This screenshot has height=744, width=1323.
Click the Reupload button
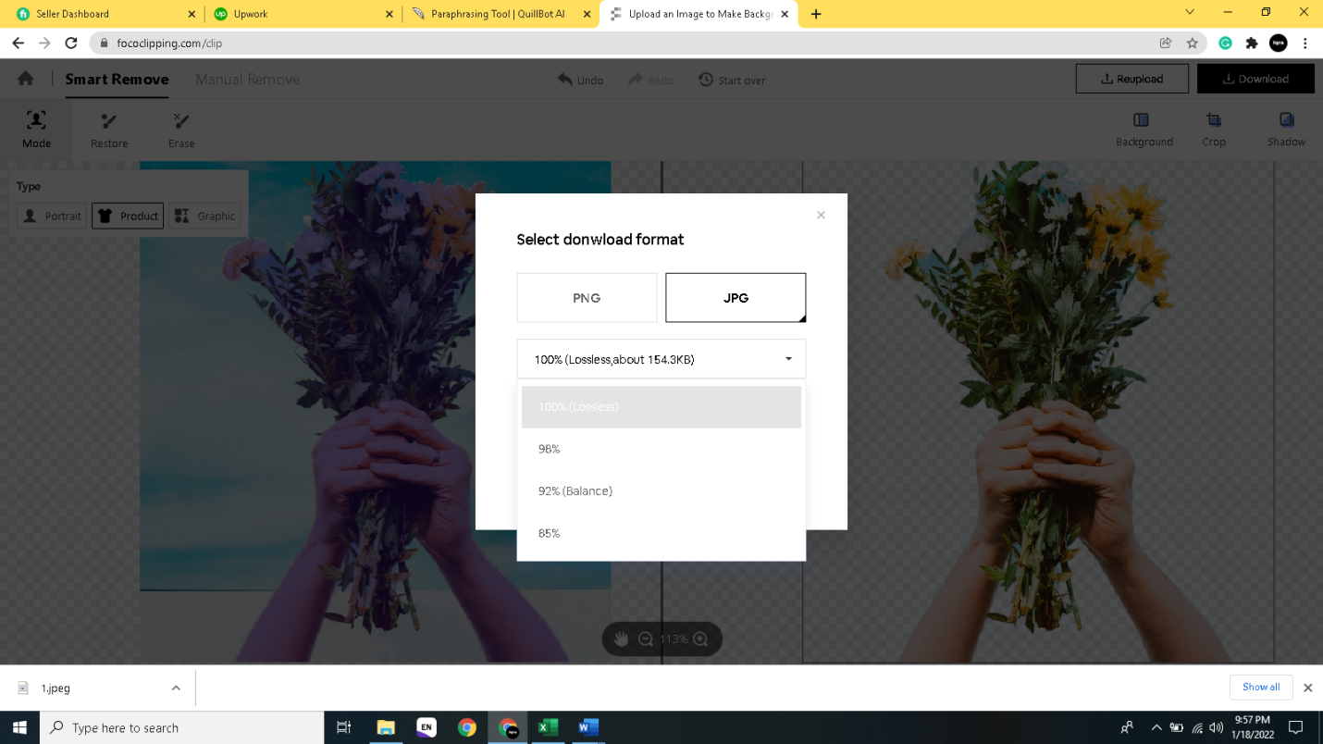tap(1131, 80)
